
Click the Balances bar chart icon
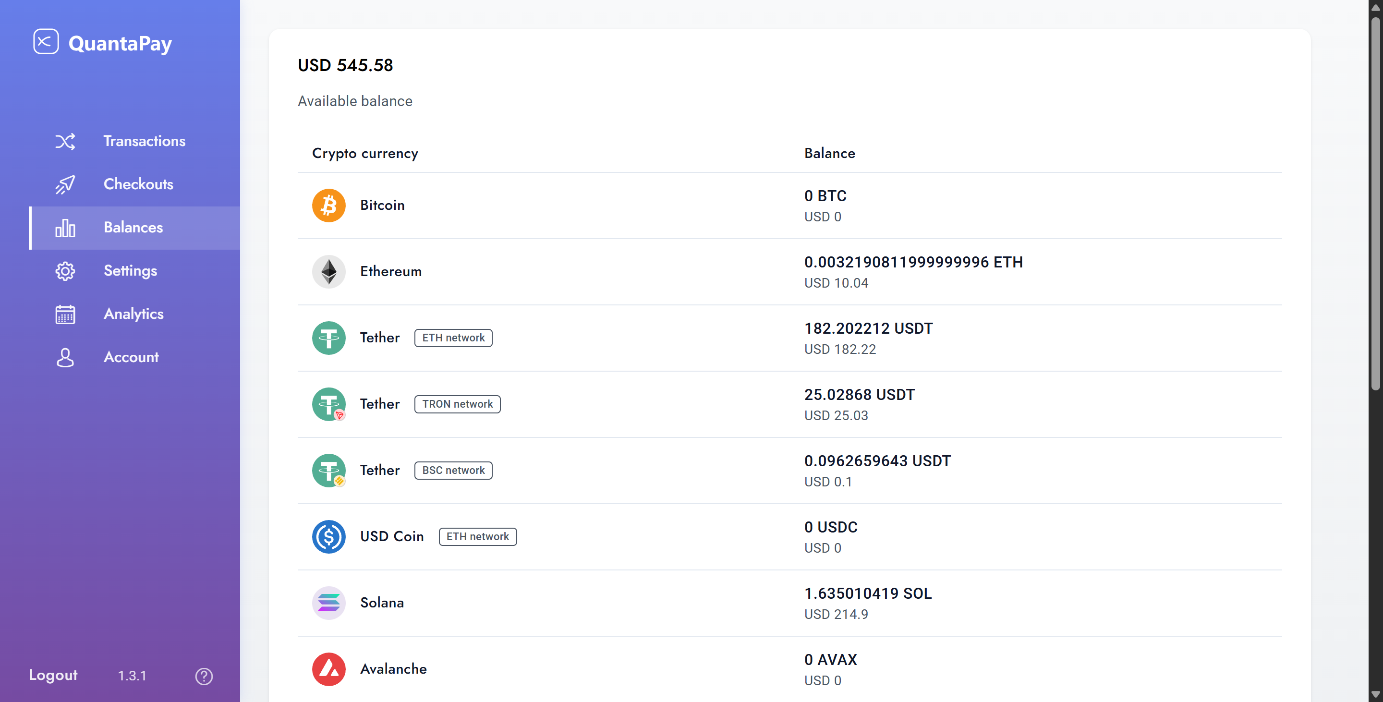65,228
